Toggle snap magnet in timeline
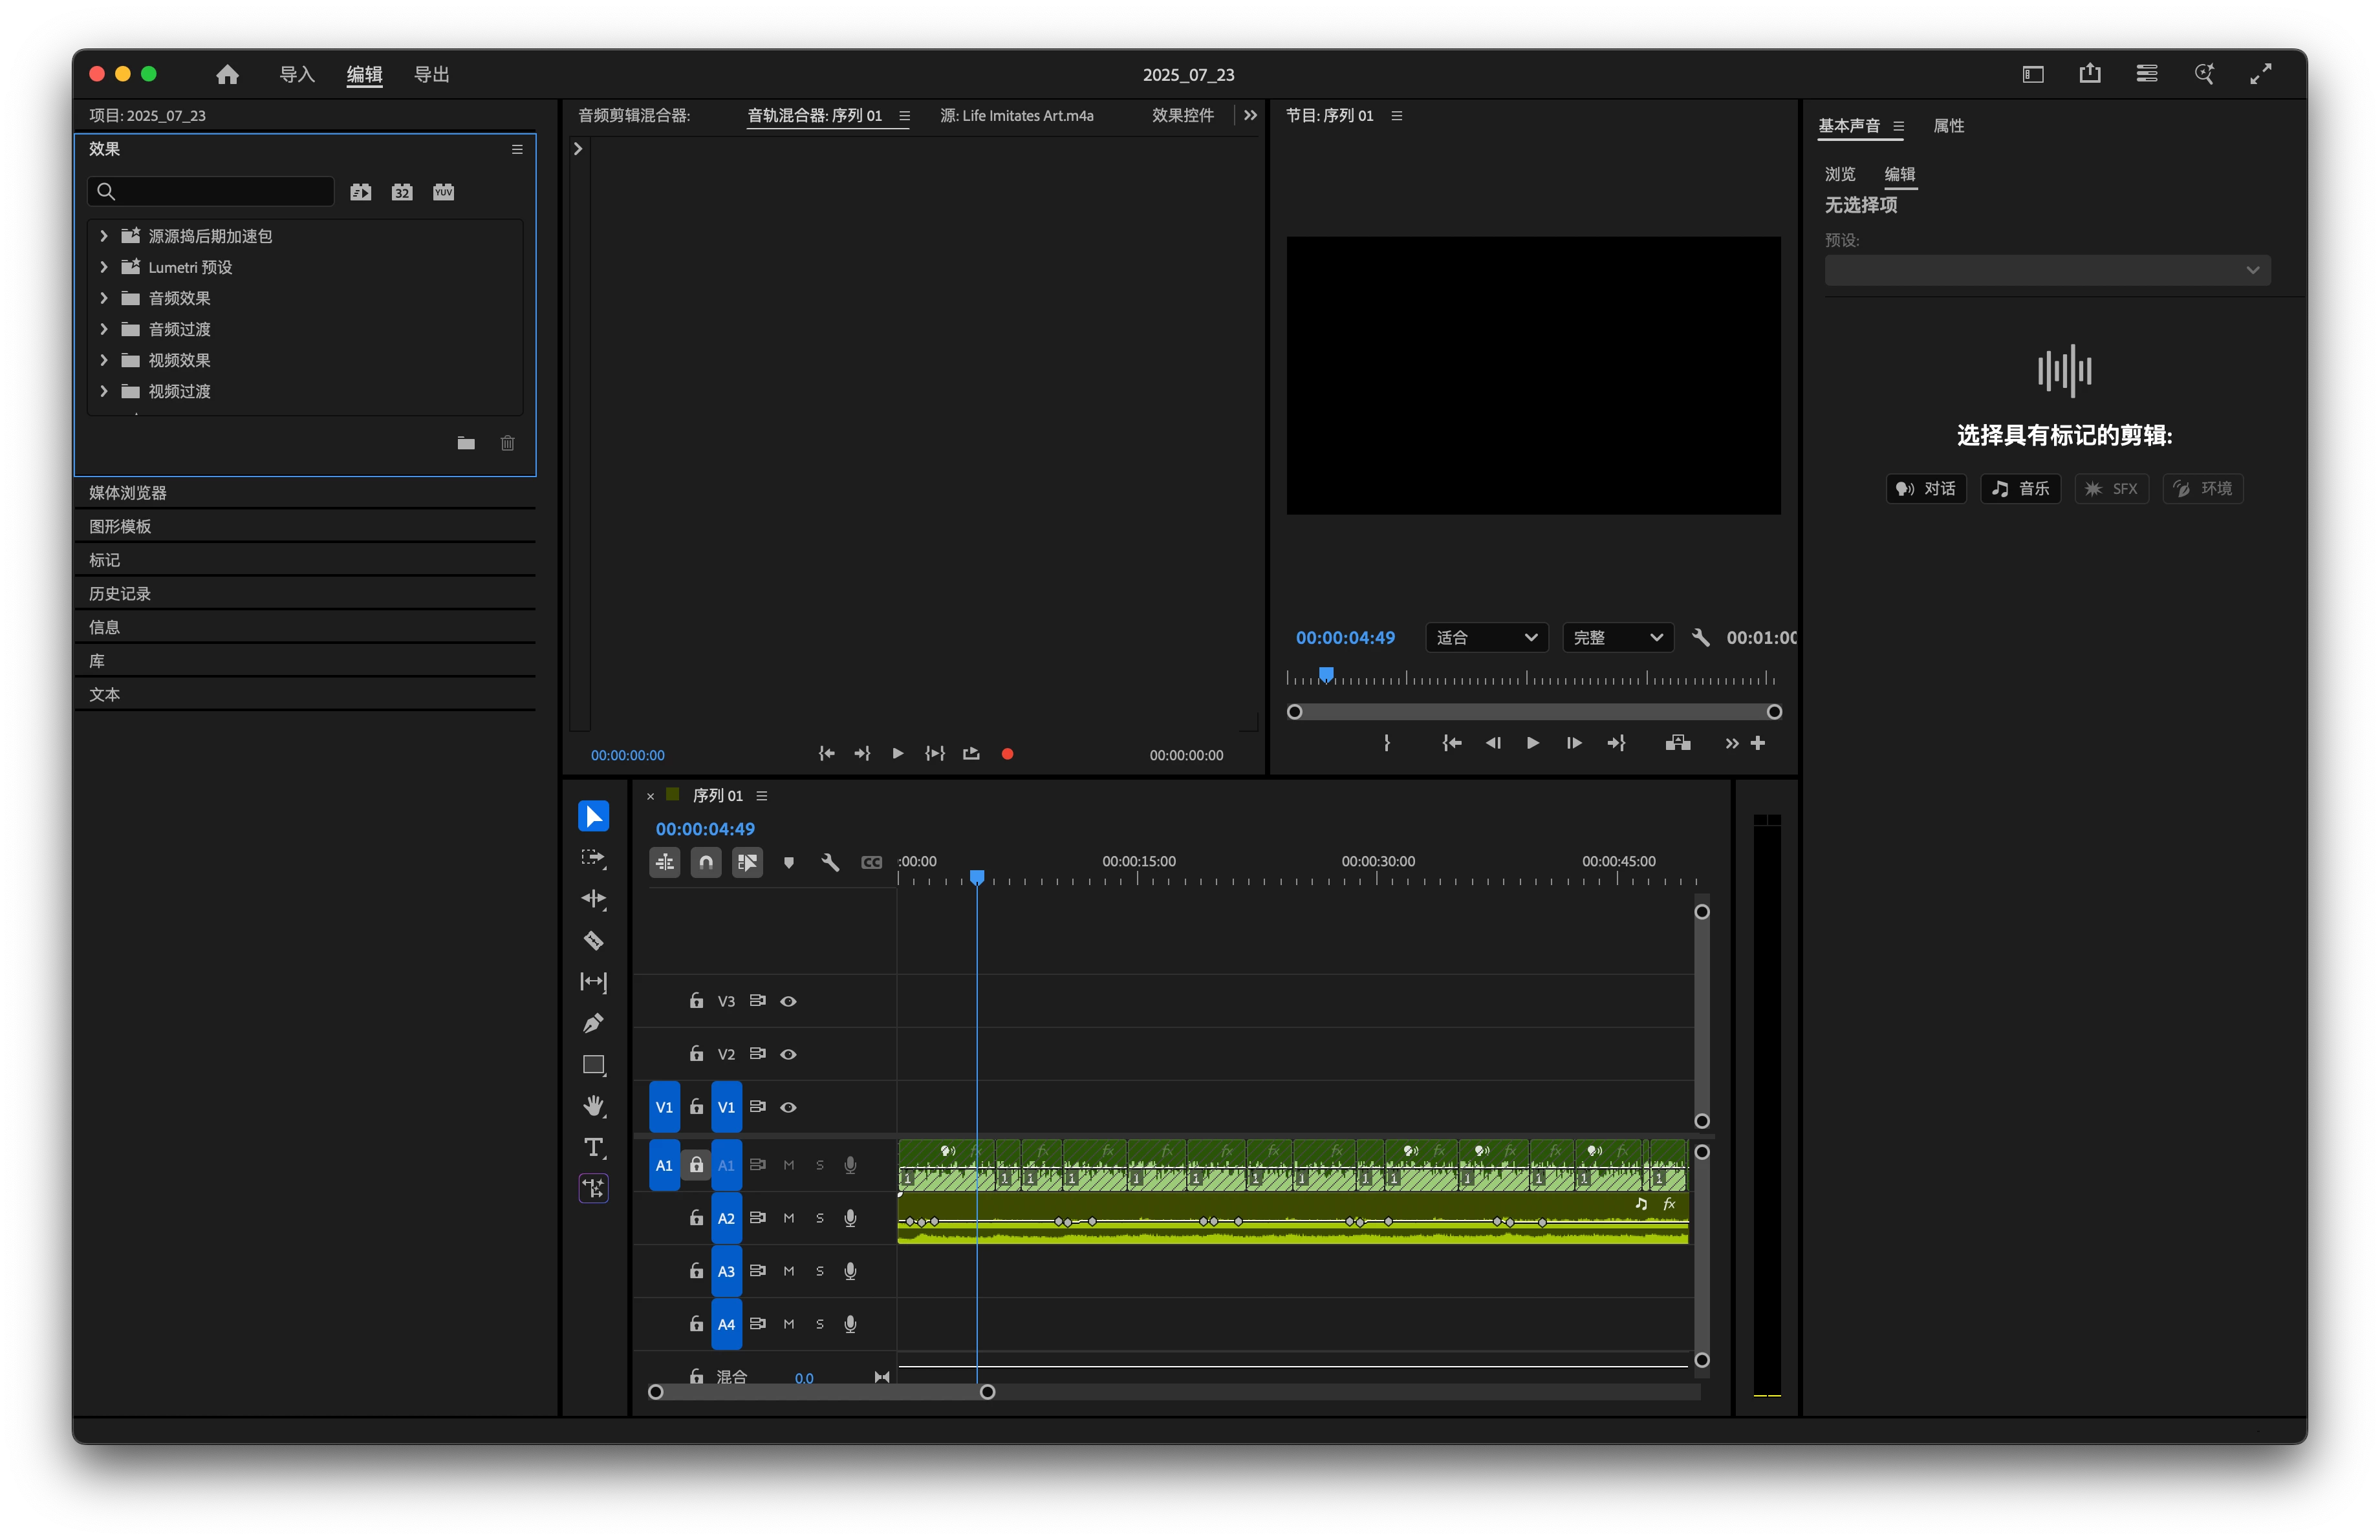 coord(706,862)
